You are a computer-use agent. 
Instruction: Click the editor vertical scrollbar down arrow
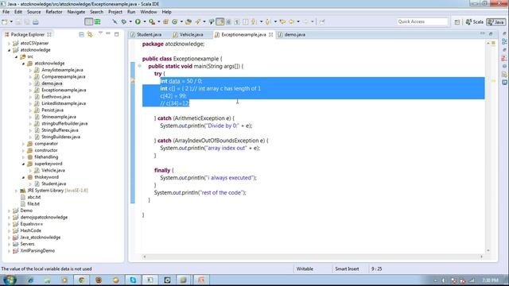[488, 251]
